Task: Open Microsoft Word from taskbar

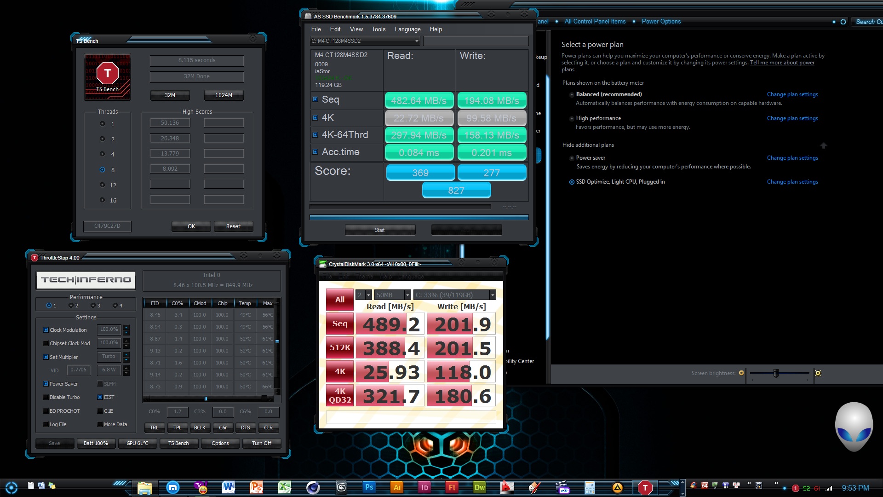Action: [x=229, y=488]
